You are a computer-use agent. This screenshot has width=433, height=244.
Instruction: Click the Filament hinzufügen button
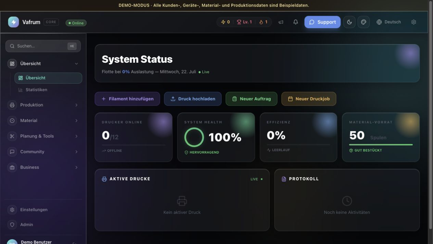point(127,99)
